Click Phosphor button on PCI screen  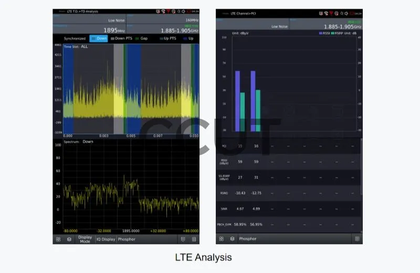pos(248,239)
